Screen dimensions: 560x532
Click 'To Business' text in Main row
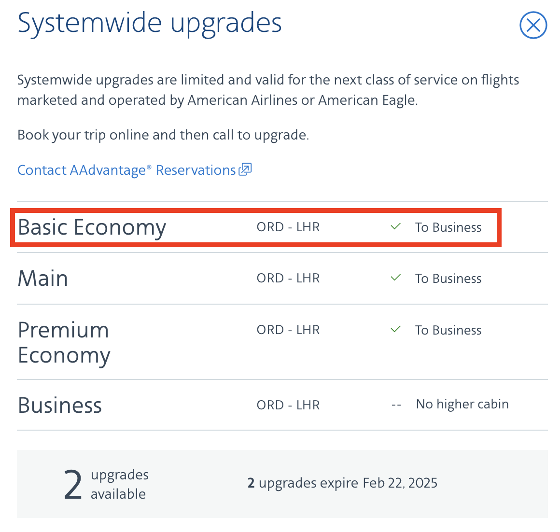pos(448,279)
